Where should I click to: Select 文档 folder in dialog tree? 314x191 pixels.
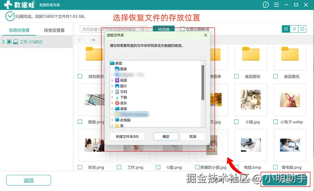pos(121,92)
